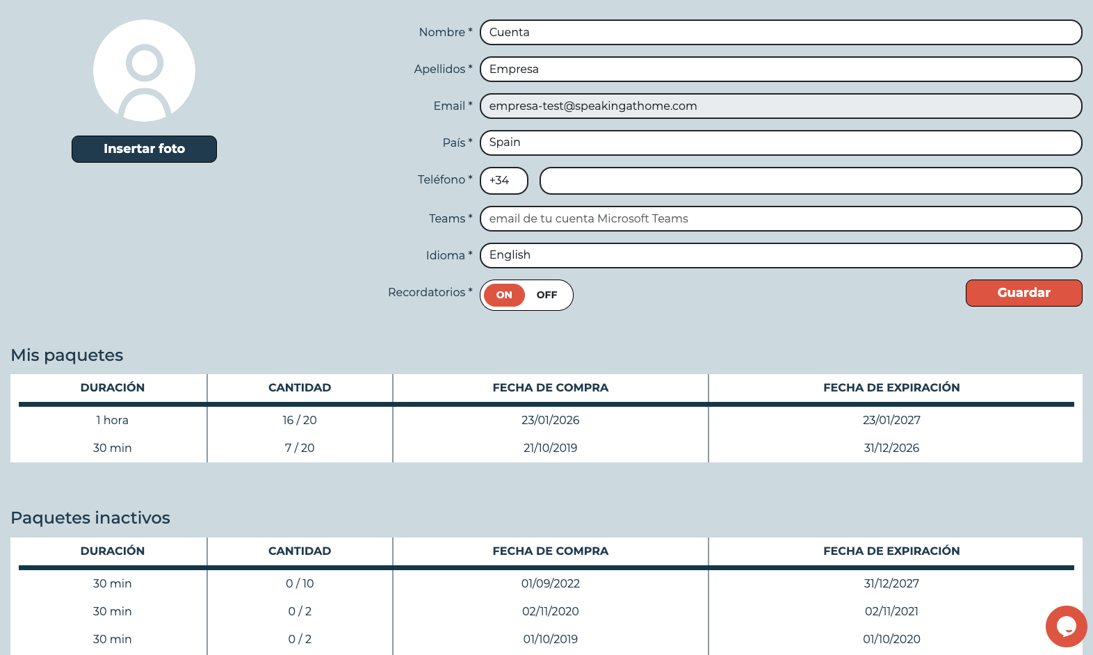Open the red chat support bubble
1093x655 pixels.
coord(1066,626)
